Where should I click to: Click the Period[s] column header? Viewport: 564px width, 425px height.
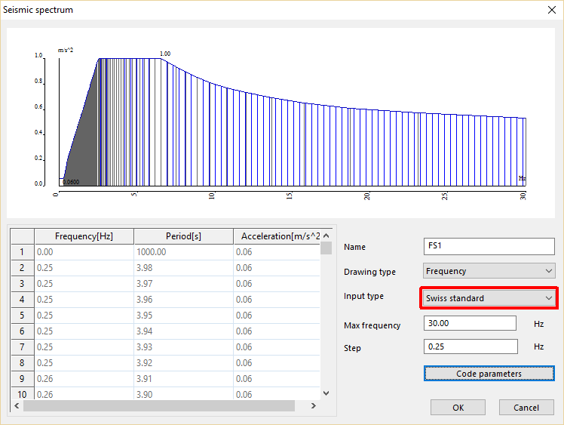click(x=183, y=236)
